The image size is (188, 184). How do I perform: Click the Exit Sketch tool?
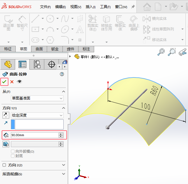click(8, 23)
